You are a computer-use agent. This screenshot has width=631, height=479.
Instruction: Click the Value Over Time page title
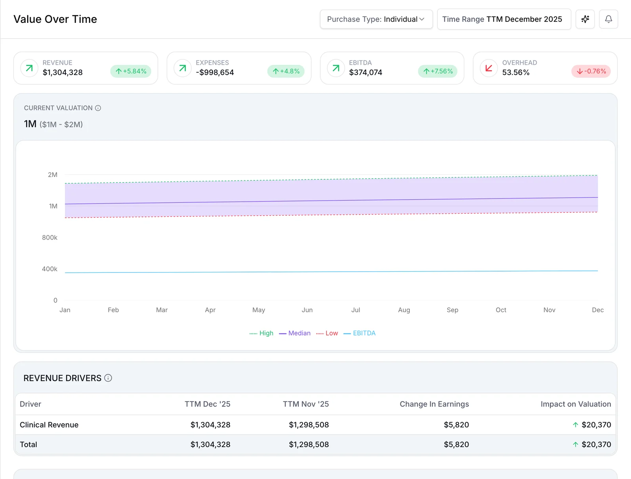coord(55,19)
